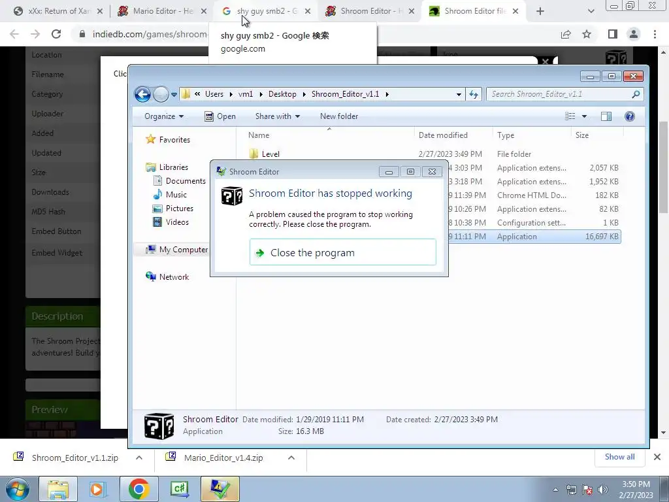
Task: Open recent locations dropdown arrow in Explorer
Action: 174,94
